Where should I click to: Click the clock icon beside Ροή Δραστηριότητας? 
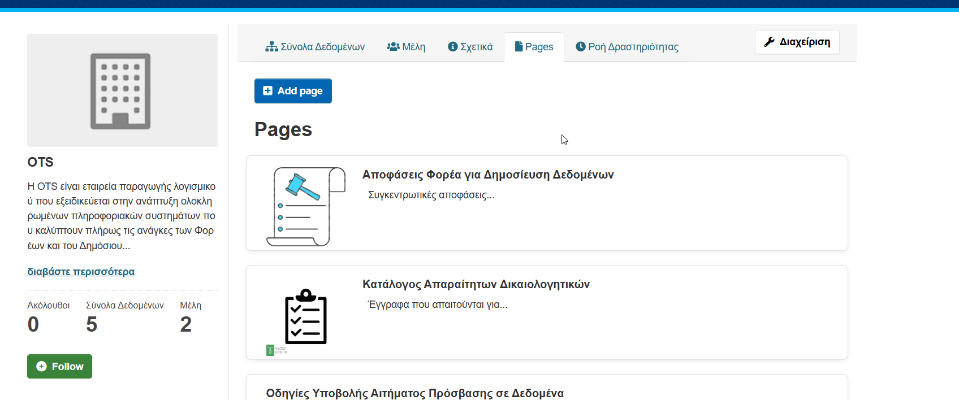click(580, 47)
